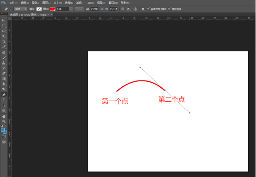Select the Hand tool

(4, 116)
